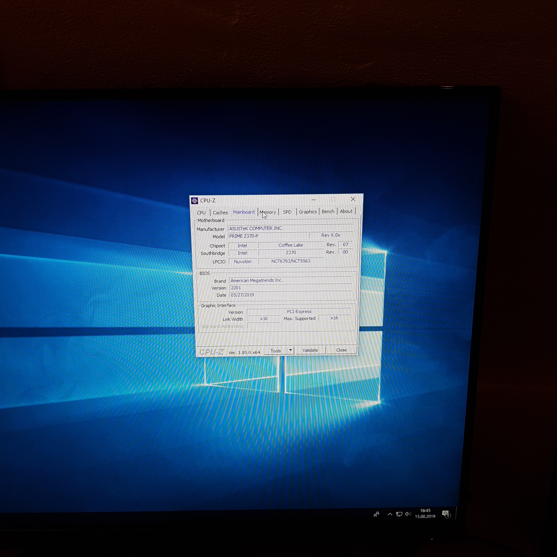Open the Memory tab
557x557 pixels.
pos(268,212)
